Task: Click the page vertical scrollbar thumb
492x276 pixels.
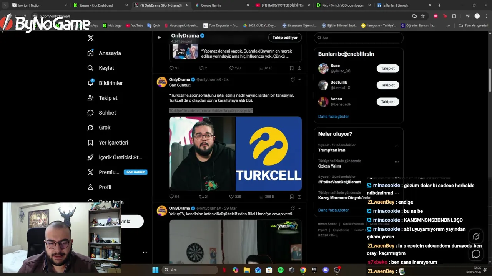Action: [x=490, y=80]
